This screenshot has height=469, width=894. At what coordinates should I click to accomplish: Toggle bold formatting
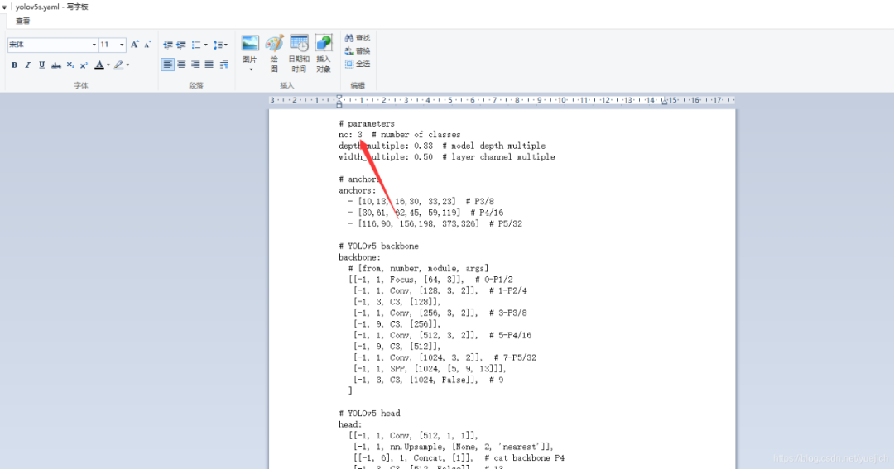[x=14, y=65]
